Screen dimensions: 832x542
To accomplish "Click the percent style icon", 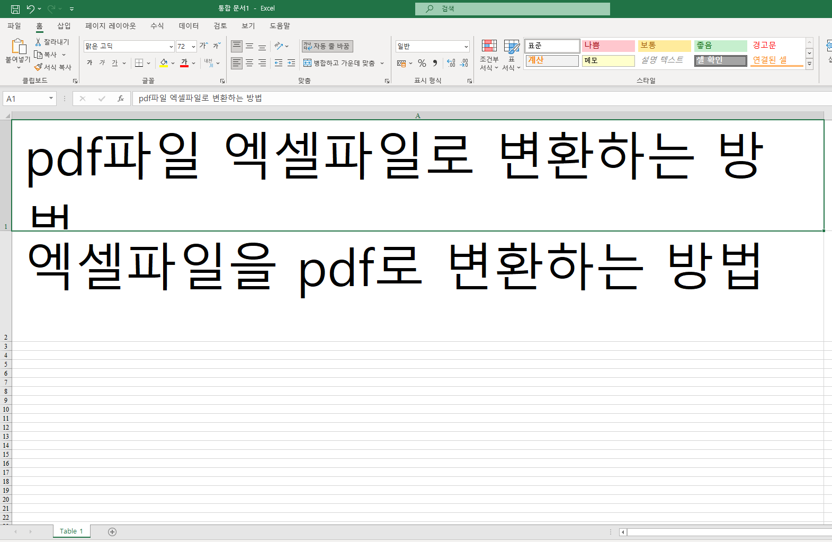I will [x=422, y=63].
